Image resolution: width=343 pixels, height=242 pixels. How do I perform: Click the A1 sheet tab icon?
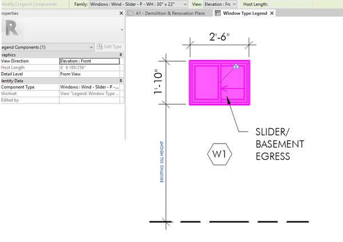[x=130, y=13]
